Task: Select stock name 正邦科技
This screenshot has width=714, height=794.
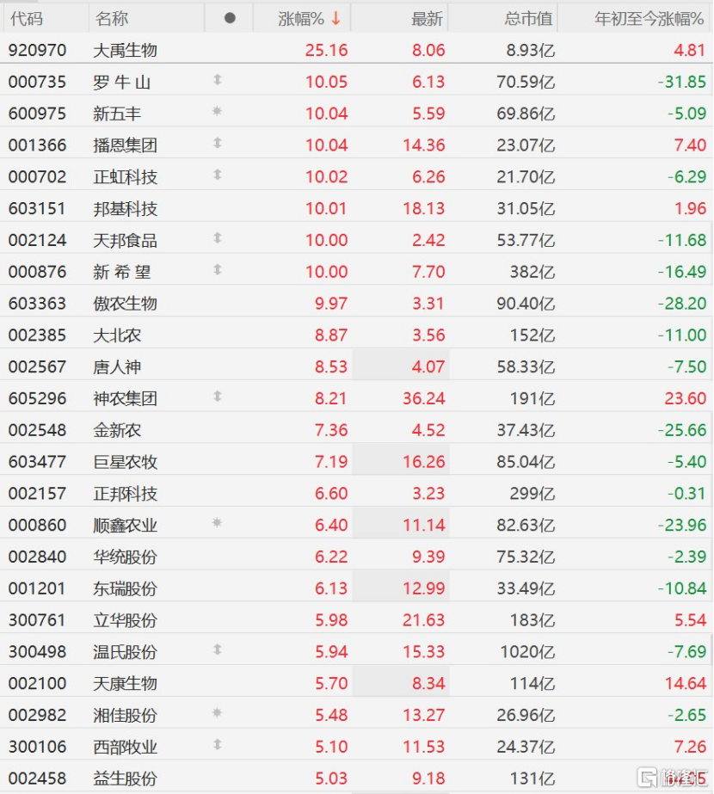Action: 125,493
